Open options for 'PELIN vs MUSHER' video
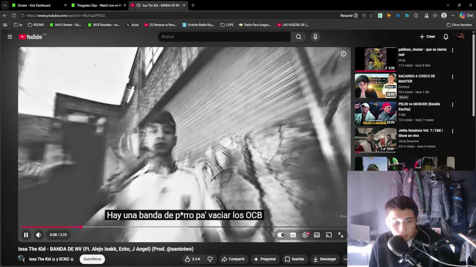Image resolution: width=476 pixels, height=267 pixels. pyautogui.click(x=453, y=105)
